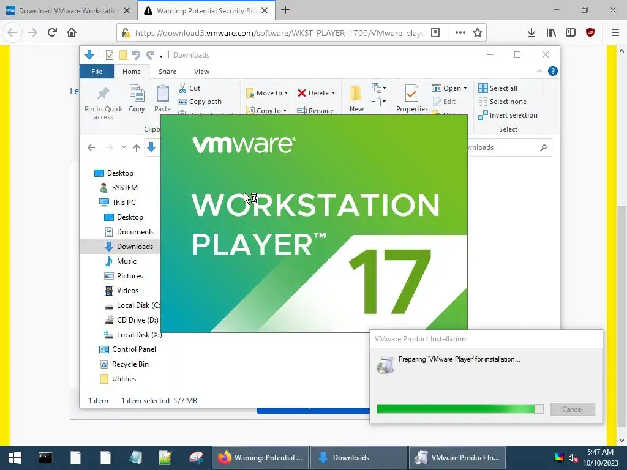Viewport: 627px width, 470px height.
Task: Customize Quick Access Toolbar dropdown arrow
Action: point(161,56)
